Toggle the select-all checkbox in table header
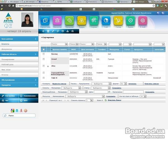Image resolution: width=168 pixels, height=142 pixels. point(43,49)
